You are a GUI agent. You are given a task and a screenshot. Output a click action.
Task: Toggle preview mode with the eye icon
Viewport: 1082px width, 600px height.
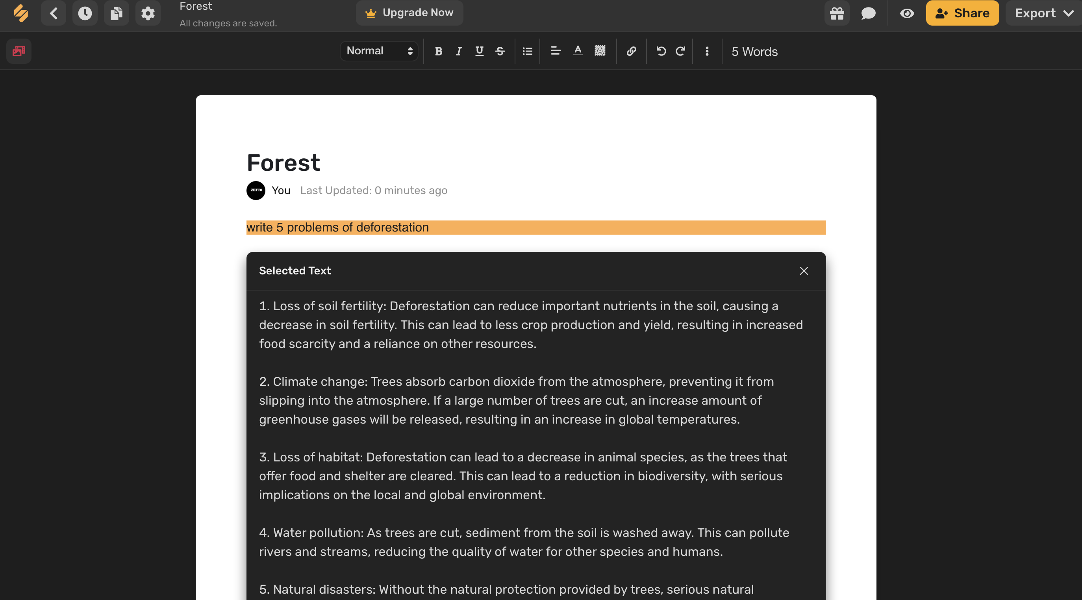click(907, 13)
